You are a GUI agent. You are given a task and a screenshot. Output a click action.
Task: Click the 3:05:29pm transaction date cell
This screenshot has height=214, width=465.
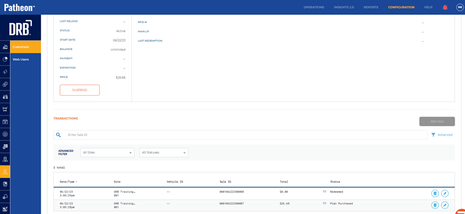coord(66,194)
